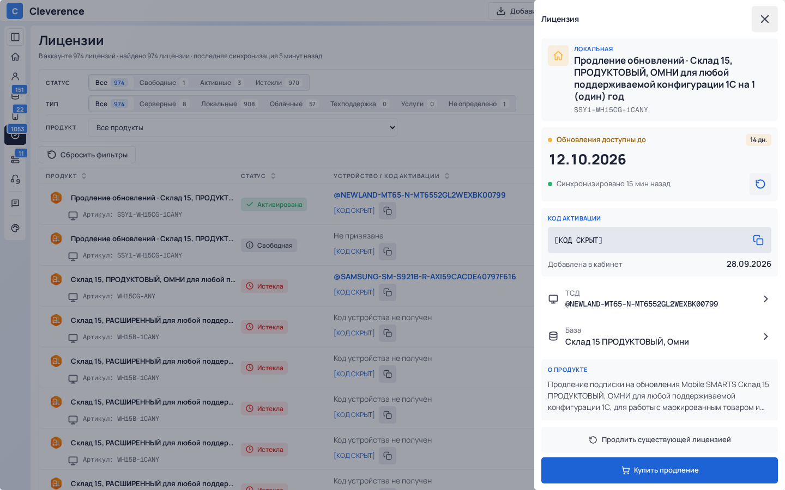Close the Лицензия side panel
The image size is (785, 490).
pyautogui.click(x=765, y=19)
